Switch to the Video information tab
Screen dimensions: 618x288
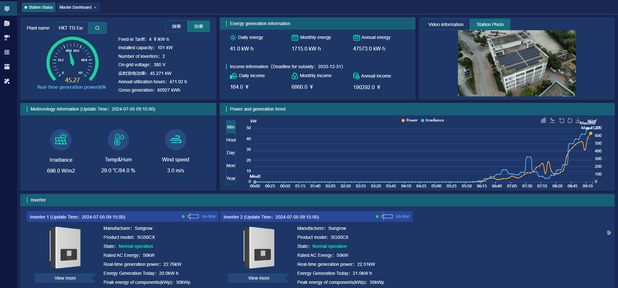point(446,24)
